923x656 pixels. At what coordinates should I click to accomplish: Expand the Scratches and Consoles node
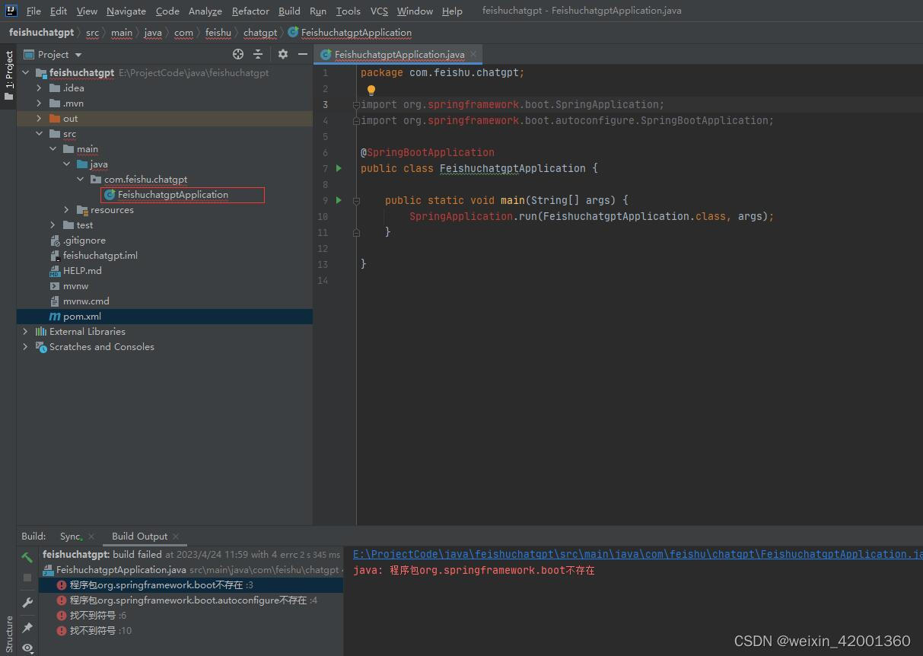(25, 346)
